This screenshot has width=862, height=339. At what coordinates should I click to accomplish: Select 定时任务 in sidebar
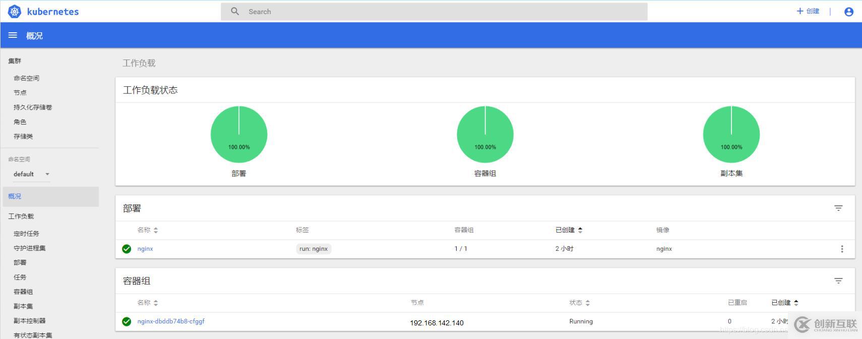tap(26, 234)
